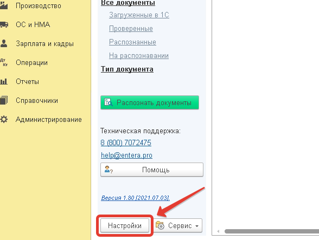Open the Операции section
This screenshot has height=240, width=319.
tap(31, 63)
